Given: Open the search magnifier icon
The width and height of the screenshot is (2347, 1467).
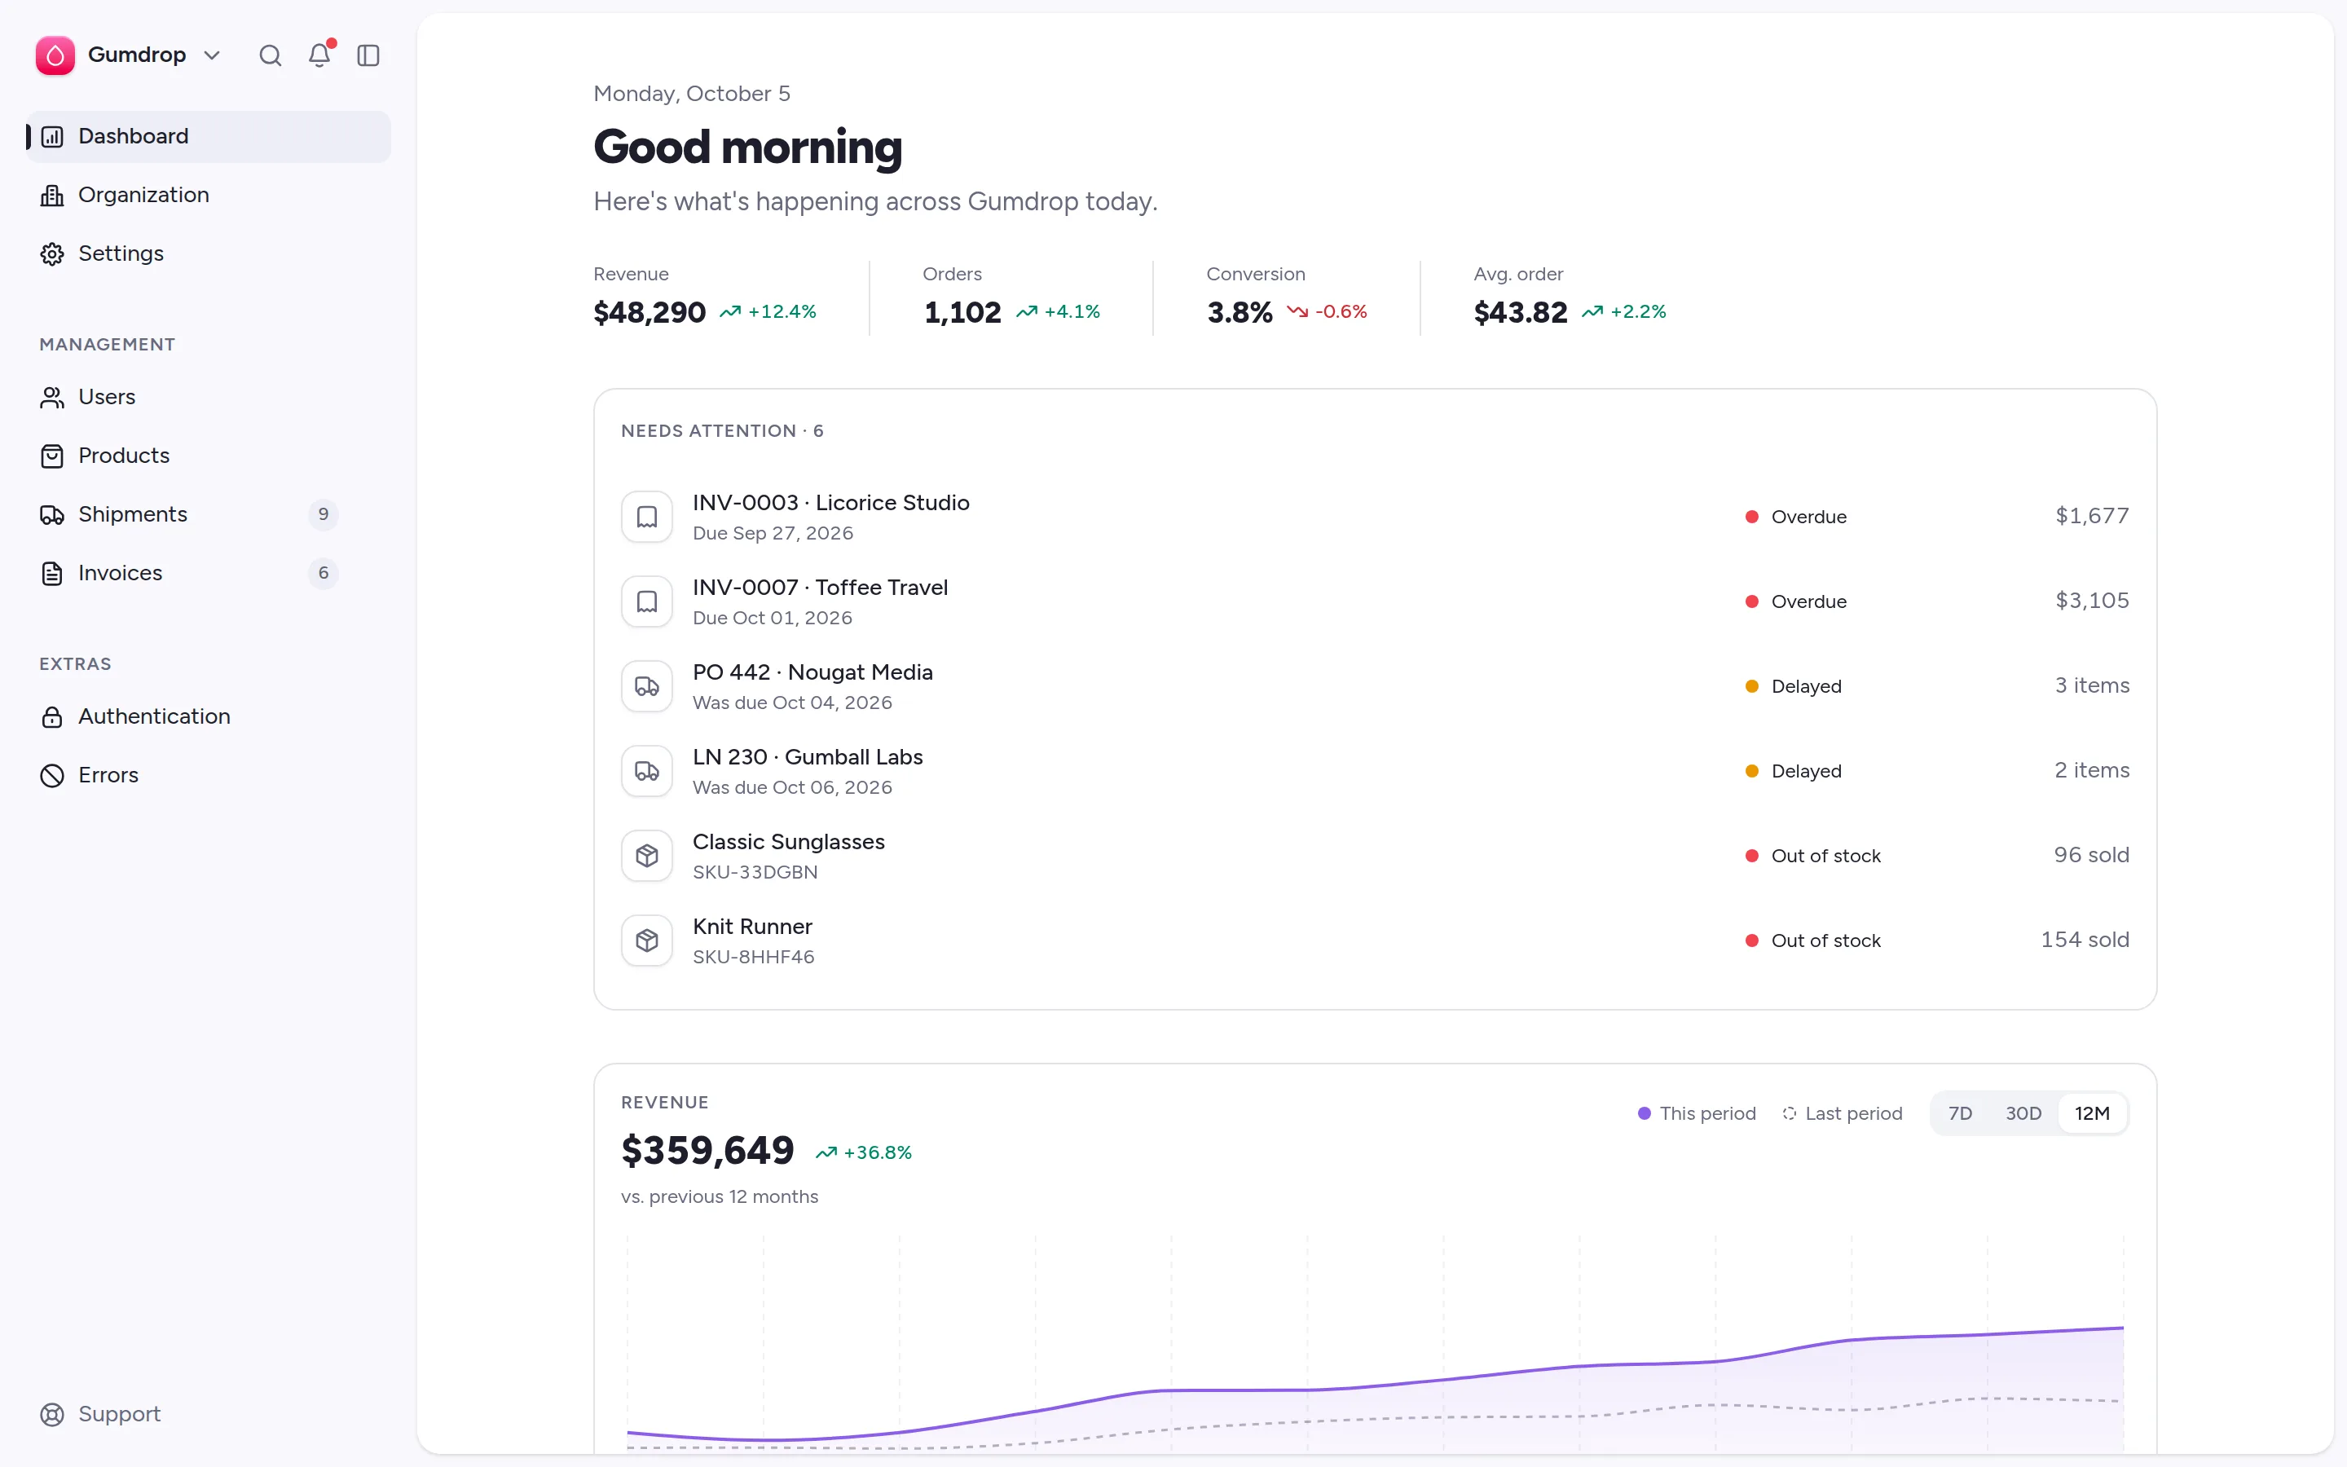Looking at the screenshot, I should point(271,55).
